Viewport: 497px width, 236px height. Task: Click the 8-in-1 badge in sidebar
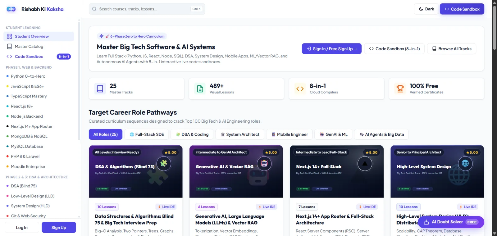pyautogui.click(x=64, y=57)
